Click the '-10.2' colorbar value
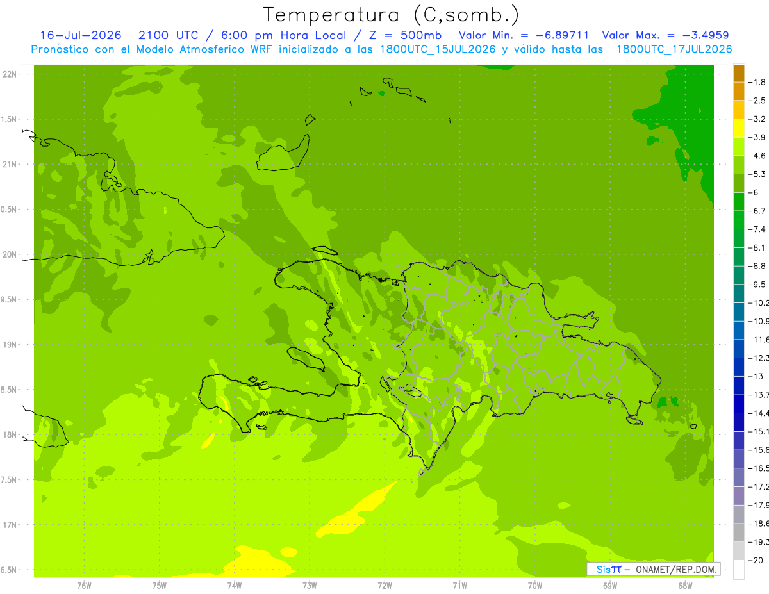This screenshot has height=594, width=769. pos(759,302)
